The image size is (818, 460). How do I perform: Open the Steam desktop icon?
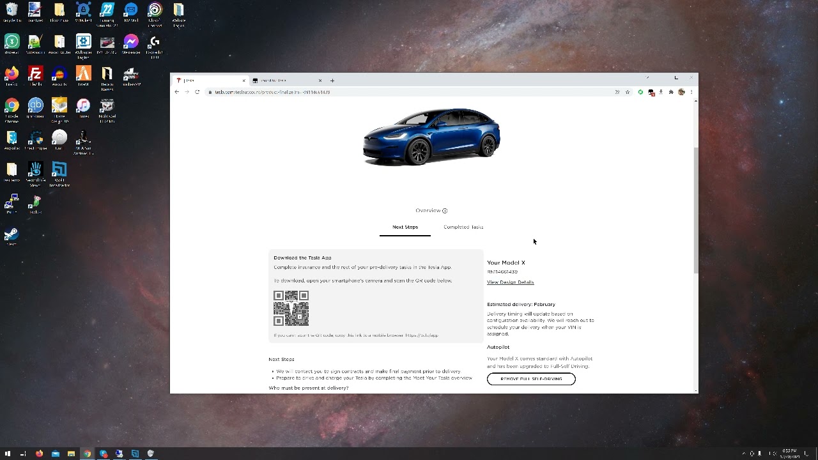(12, 236)
